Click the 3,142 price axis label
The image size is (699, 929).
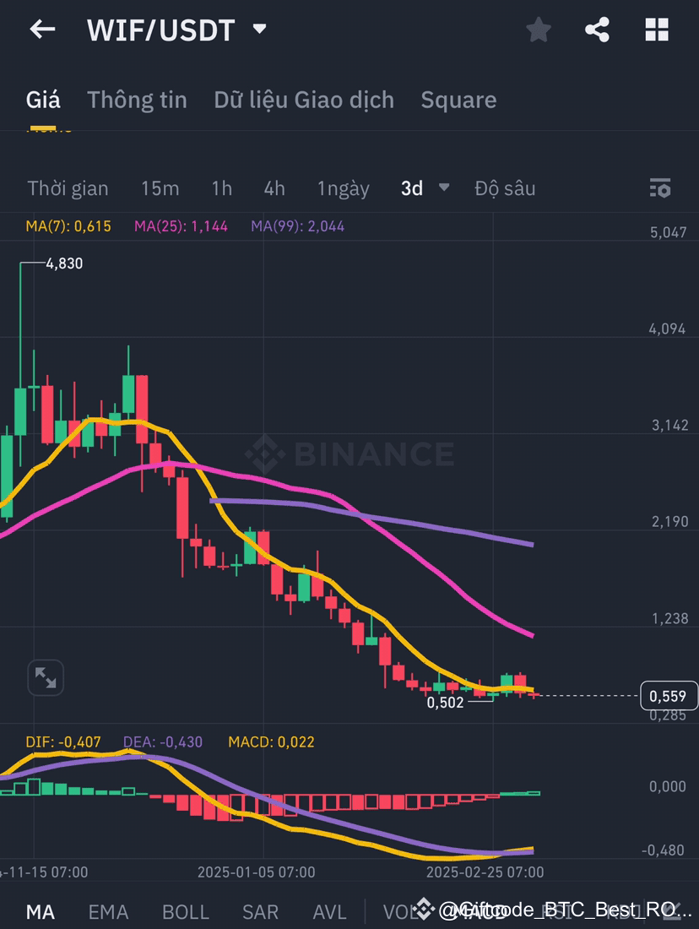point(670,426)
